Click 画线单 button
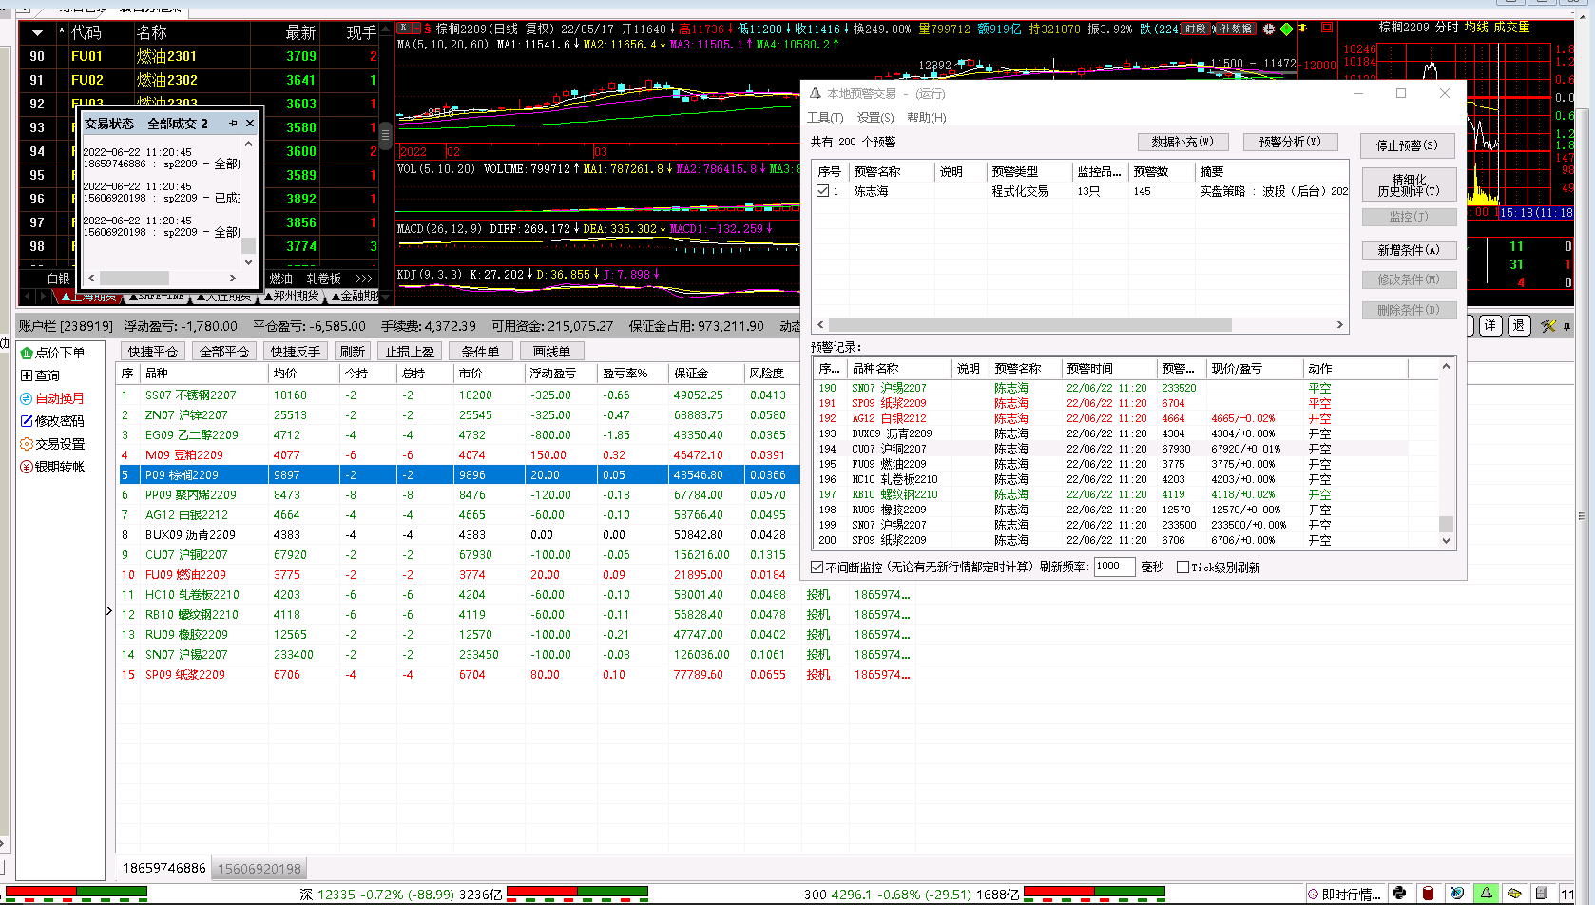Image resolution: width=1595 pixels, height=905 pixels. 551,352
